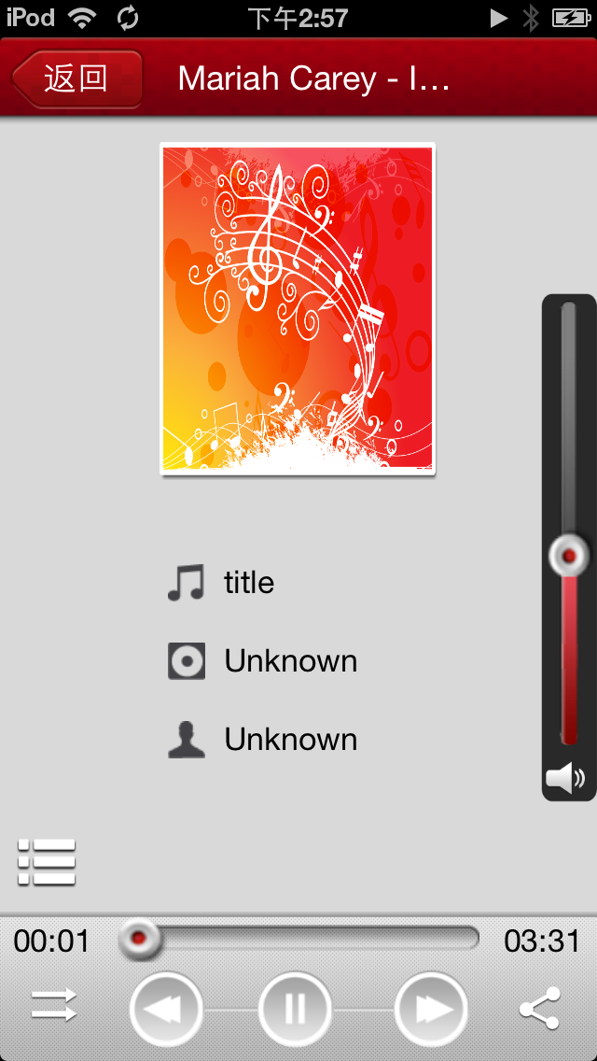Click the music note title icon

[x=186, y=583]
